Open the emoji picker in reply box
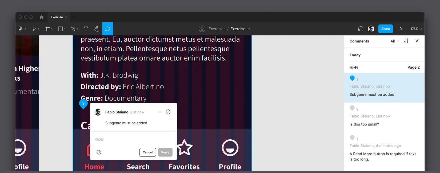Viewport: 440px width, 173px height. (x=99, y=152)
